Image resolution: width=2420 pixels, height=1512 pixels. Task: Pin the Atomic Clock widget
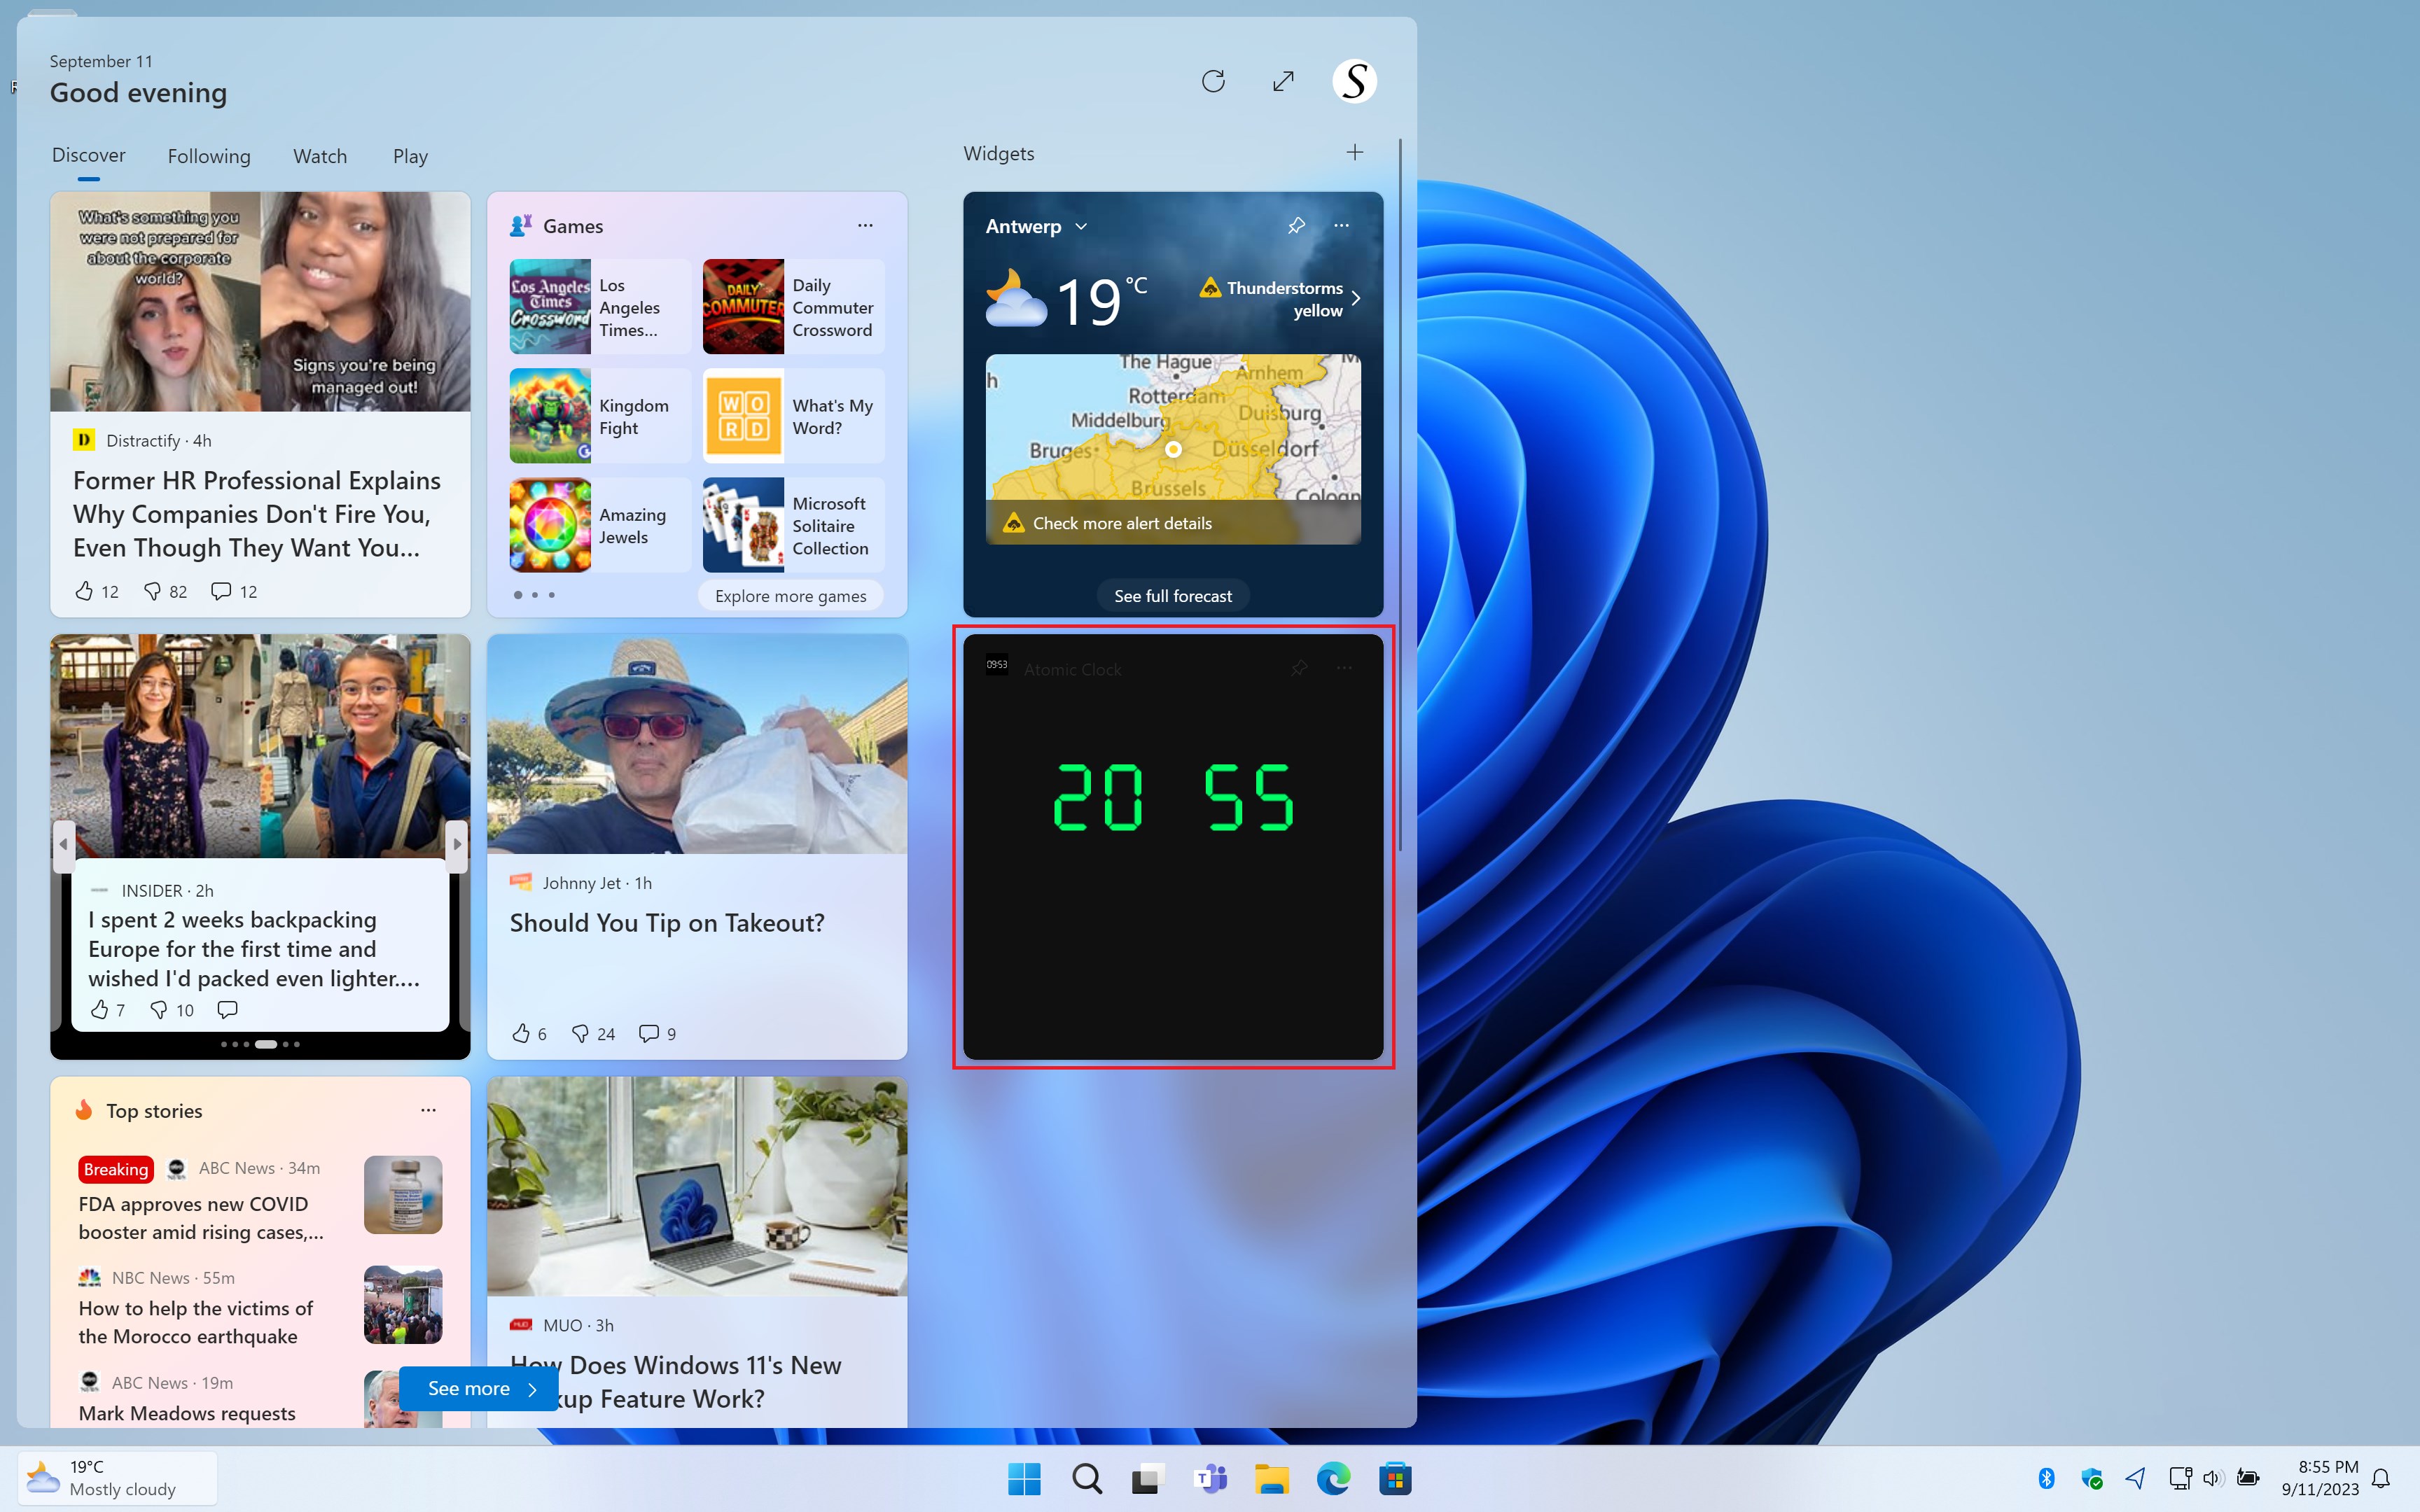click(x=1298, y=668)
